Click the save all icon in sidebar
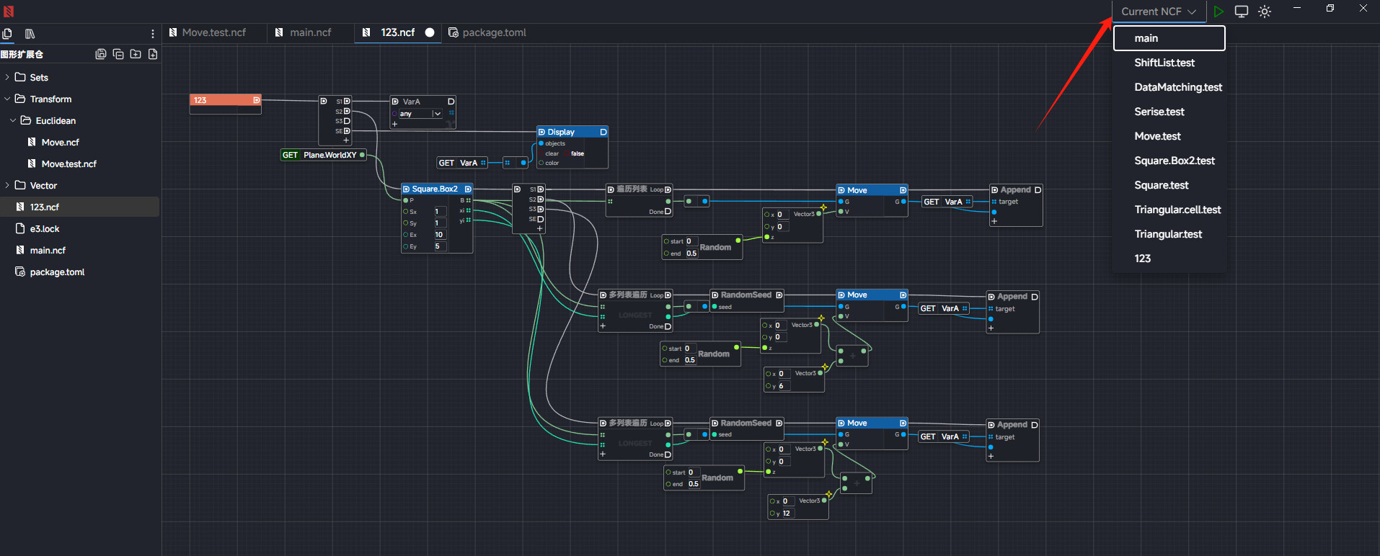1380x556 pixels. 101,54
